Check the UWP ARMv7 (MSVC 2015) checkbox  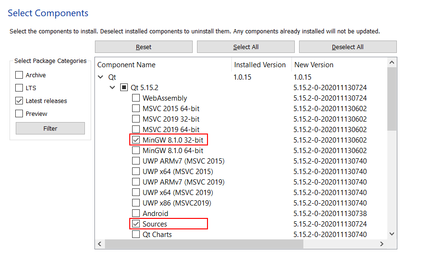(136, 161)
